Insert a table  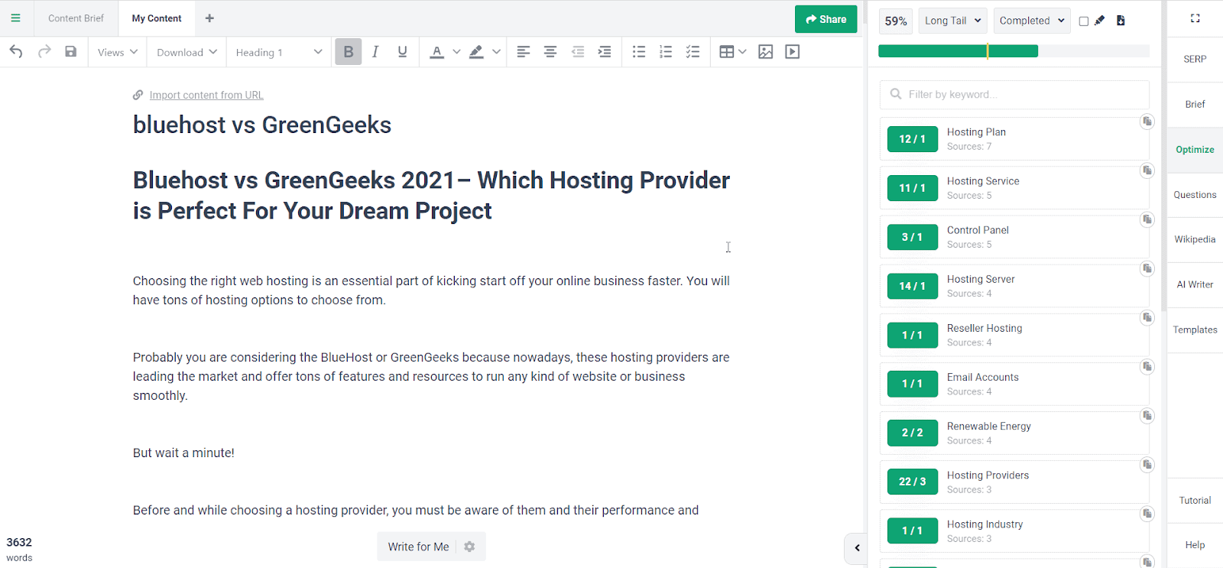(x=726, y=52)
